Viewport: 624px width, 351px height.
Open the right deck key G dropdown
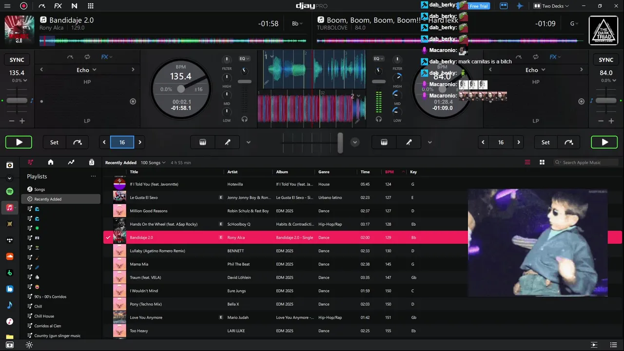(x=574, y=23)
